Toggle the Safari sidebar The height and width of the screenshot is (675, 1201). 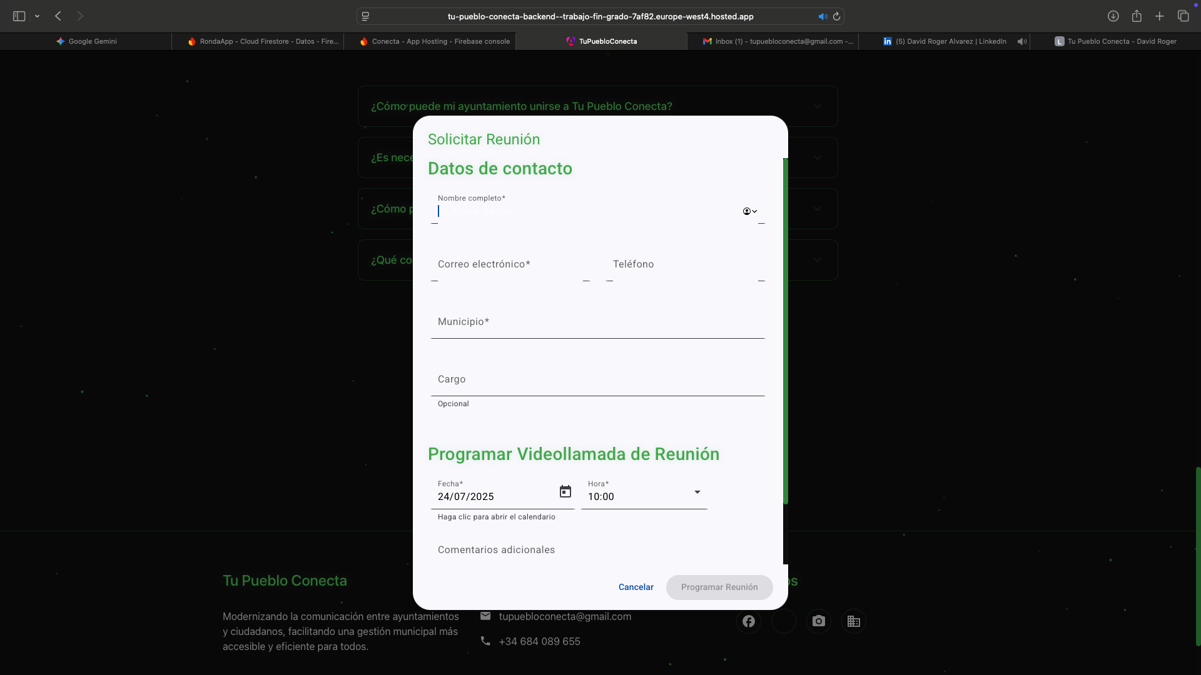pos(19,16)
